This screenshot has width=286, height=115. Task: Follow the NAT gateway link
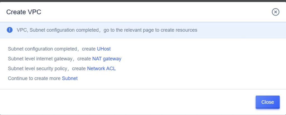click(107, 59)
